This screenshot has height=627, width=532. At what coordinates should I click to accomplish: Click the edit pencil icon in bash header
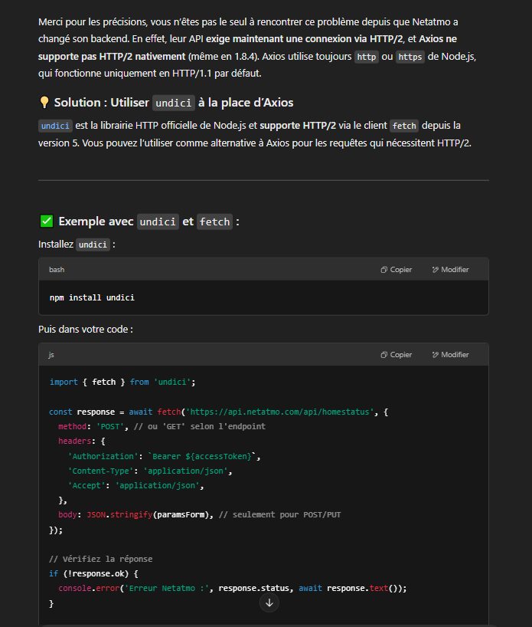click(x=436, y=270)
